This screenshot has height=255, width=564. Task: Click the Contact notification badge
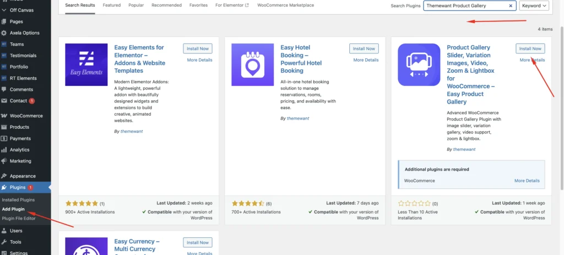pos(31,101)
